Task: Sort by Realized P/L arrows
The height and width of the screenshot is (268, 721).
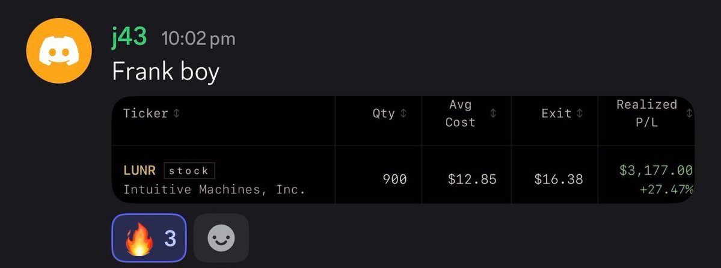Action: [689, 114]
